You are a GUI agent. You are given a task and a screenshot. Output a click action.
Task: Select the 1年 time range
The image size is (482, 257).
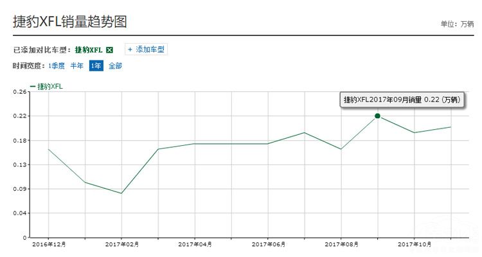96,66
